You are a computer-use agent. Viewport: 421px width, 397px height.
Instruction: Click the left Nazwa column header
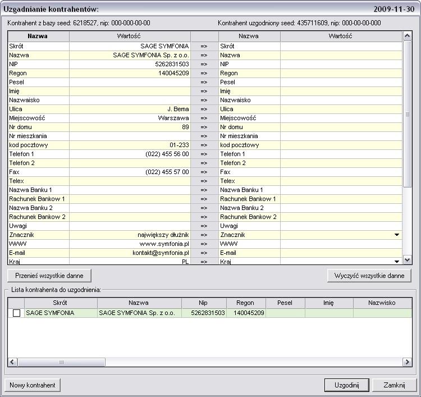[x=38, y=36]
